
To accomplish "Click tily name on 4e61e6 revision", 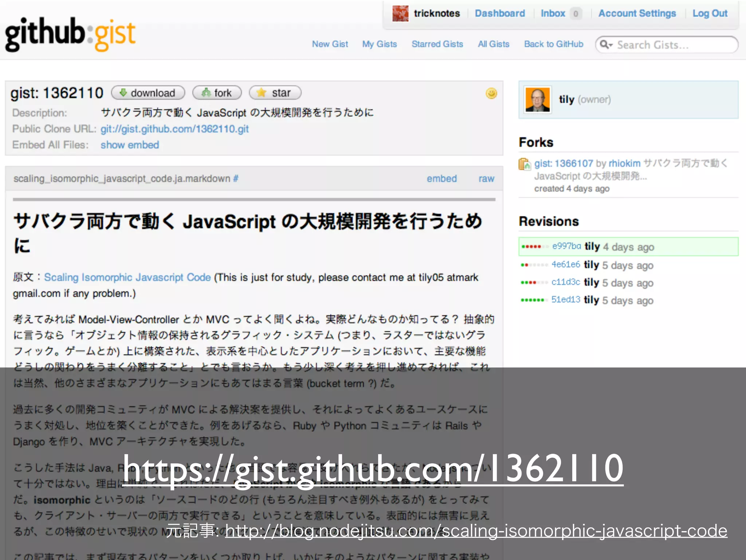I will tap(592, 265).
